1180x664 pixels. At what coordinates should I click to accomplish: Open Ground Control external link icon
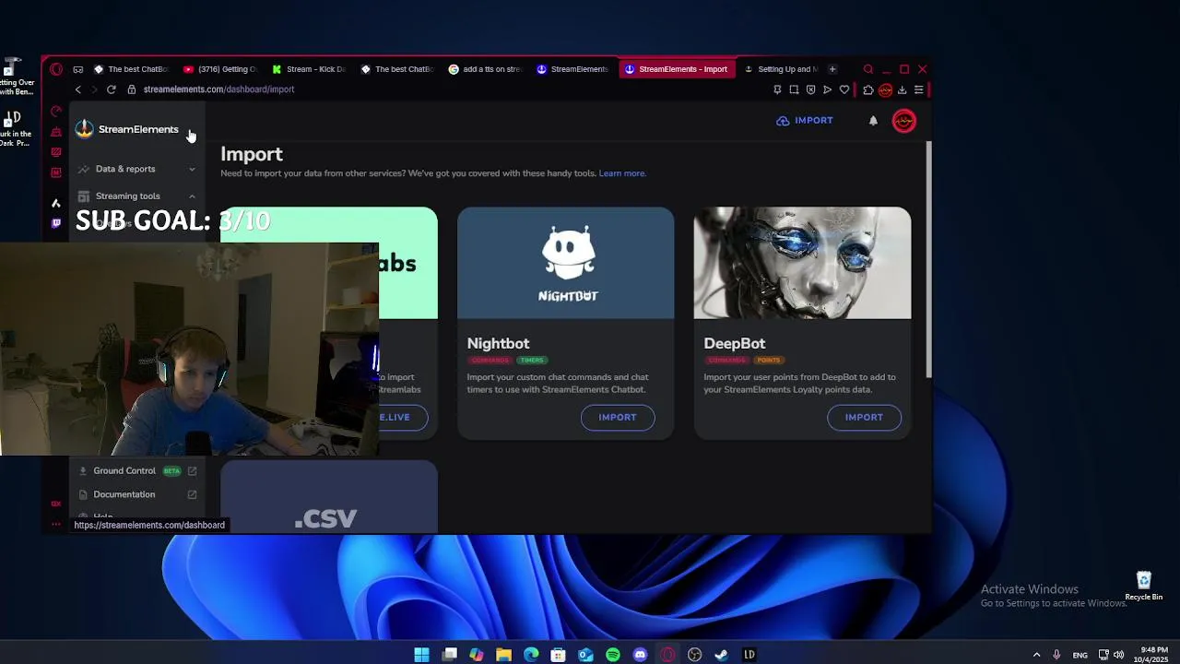(x=193, y=470)
